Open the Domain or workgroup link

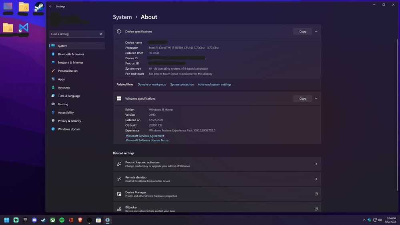click(152, 84)
